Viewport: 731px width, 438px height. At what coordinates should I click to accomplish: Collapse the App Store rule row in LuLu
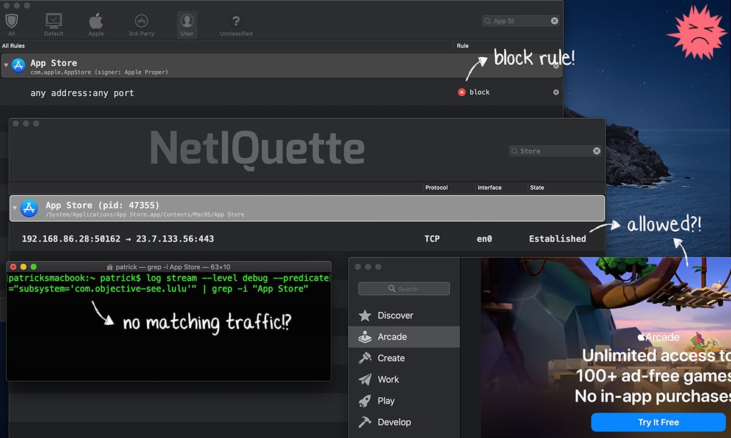[x=6, y=65]
